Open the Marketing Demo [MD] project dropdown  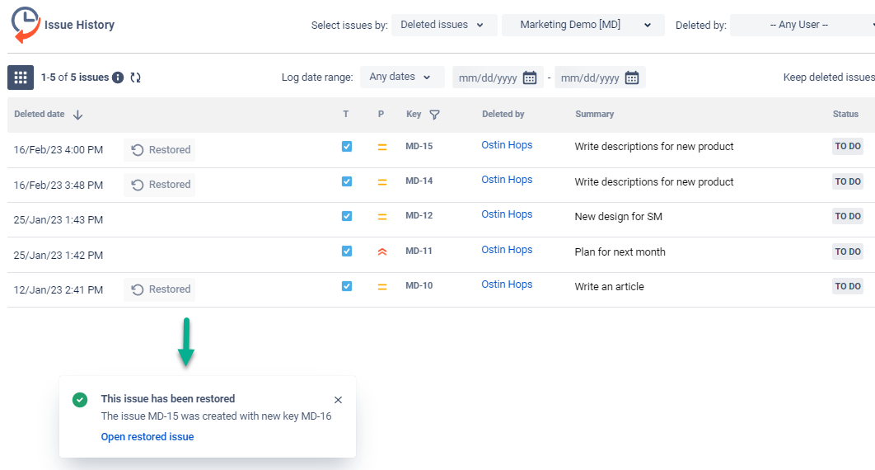point(583,25)
